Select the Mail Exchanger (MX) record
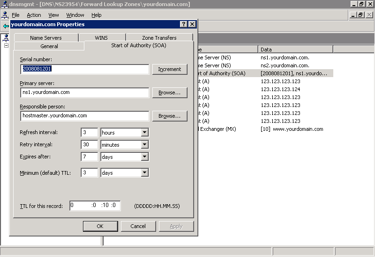This screenshot has width=375, height=257. click(x=217, y=129)
